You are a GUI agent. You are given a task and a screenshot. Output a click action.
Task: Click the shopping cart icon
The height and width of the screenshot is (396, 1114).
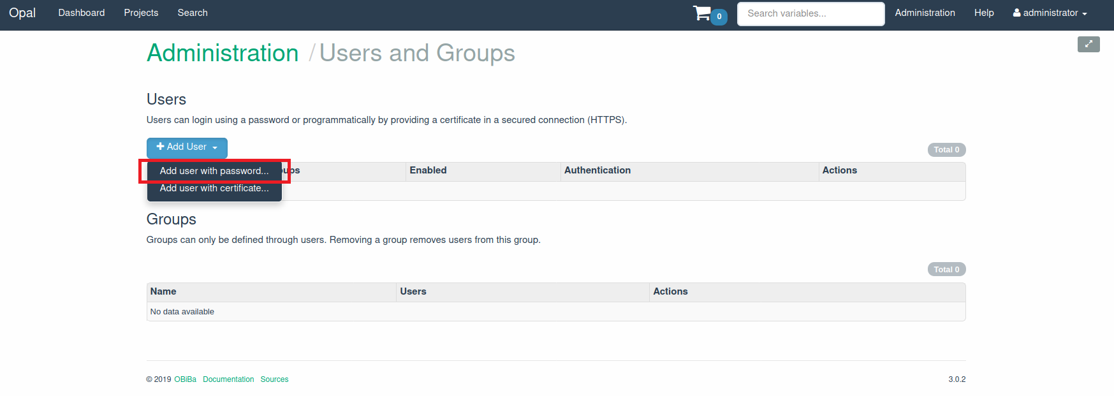(x=701, y=13)
